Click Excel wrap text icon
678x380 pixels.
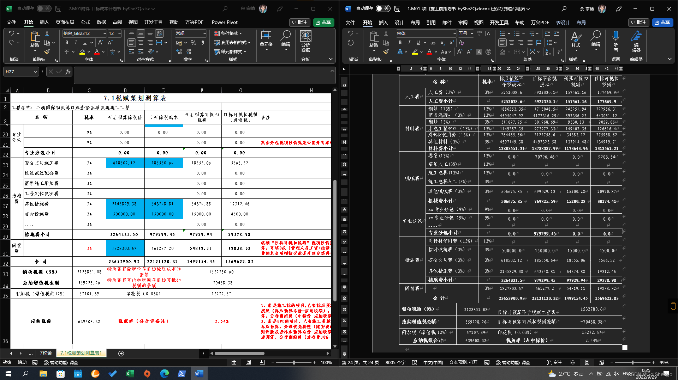pyautogui.click(x=159, y=33)
